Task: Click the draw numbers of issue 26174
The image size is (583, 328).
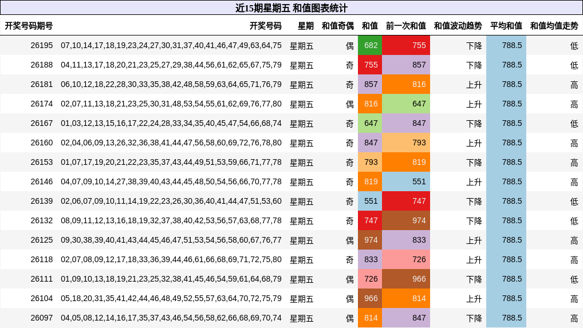Action: click(171, 104)
